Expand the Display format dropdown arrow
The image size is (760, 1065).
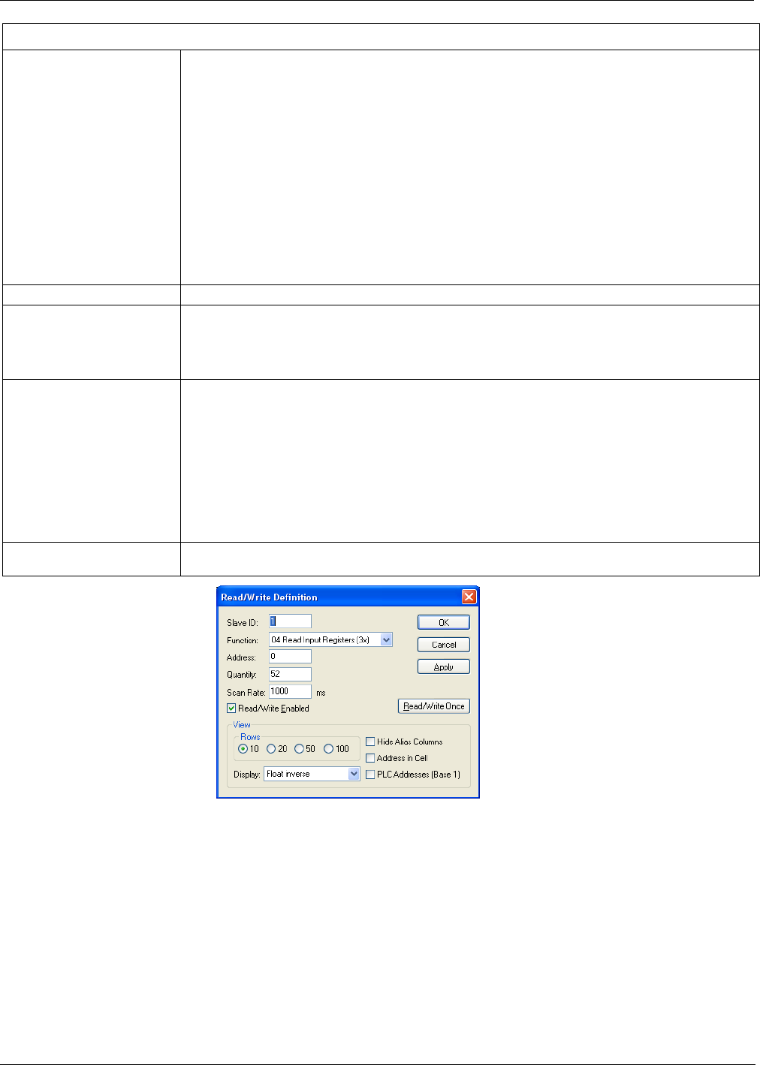pos(354,774)
